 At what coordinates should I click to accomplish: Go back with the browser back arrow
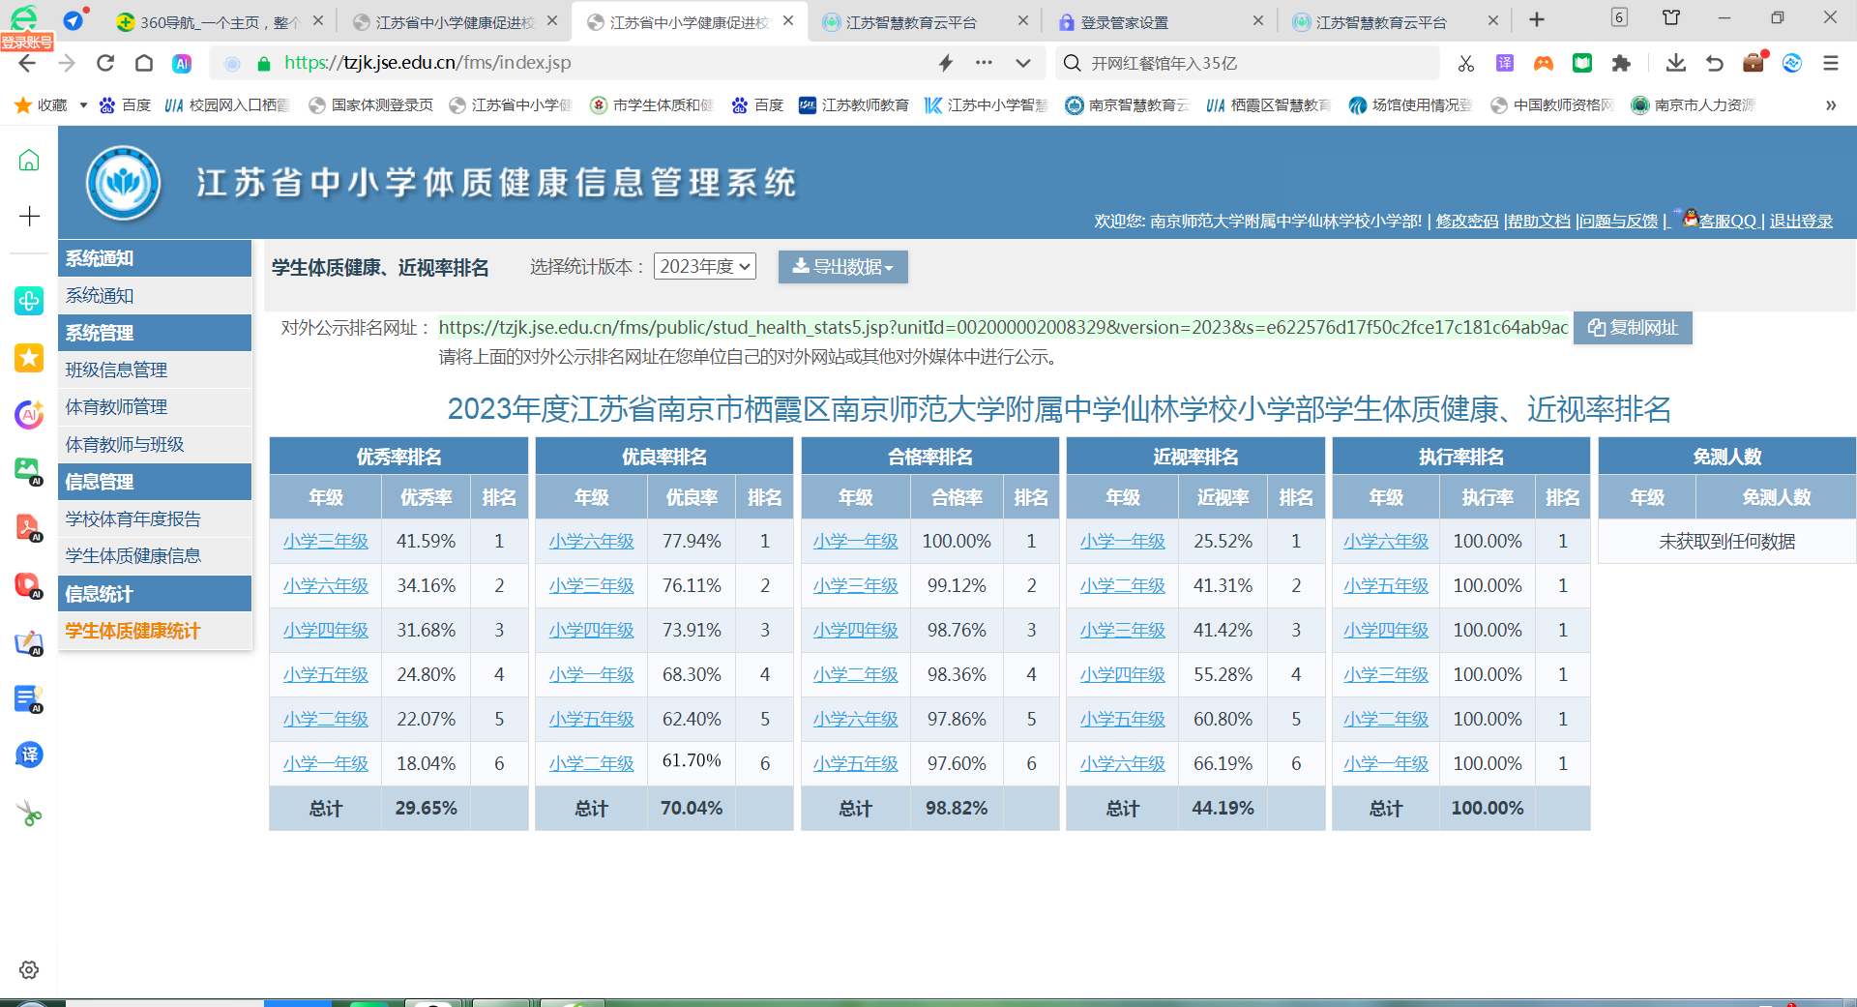click(x=27, y=63)
